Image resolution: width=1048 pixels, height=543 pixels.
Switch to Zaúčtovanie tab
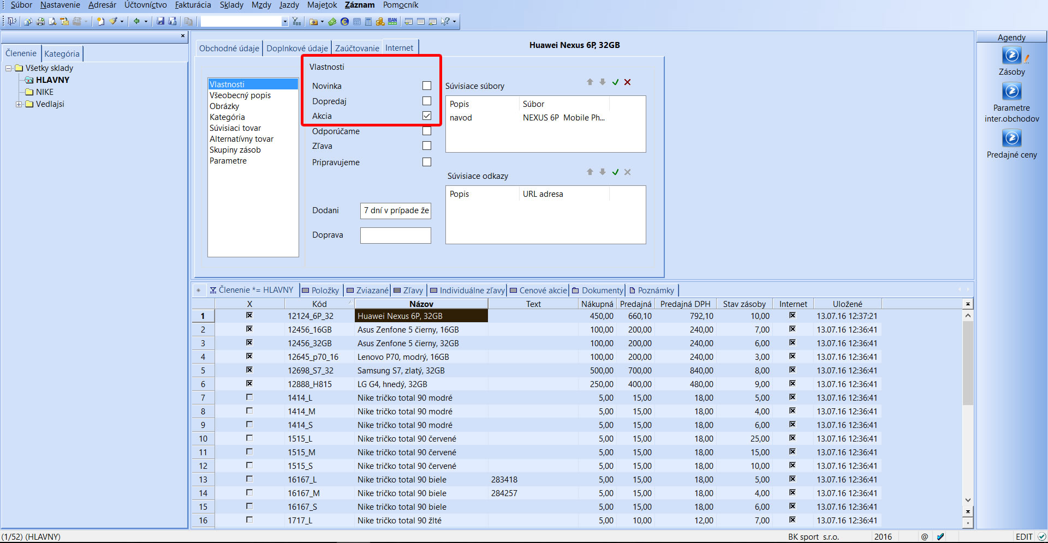tap(357, 48)
